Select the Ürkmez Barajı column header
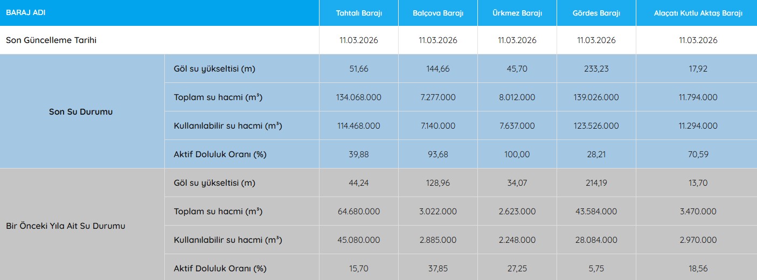 coord(517,13)
